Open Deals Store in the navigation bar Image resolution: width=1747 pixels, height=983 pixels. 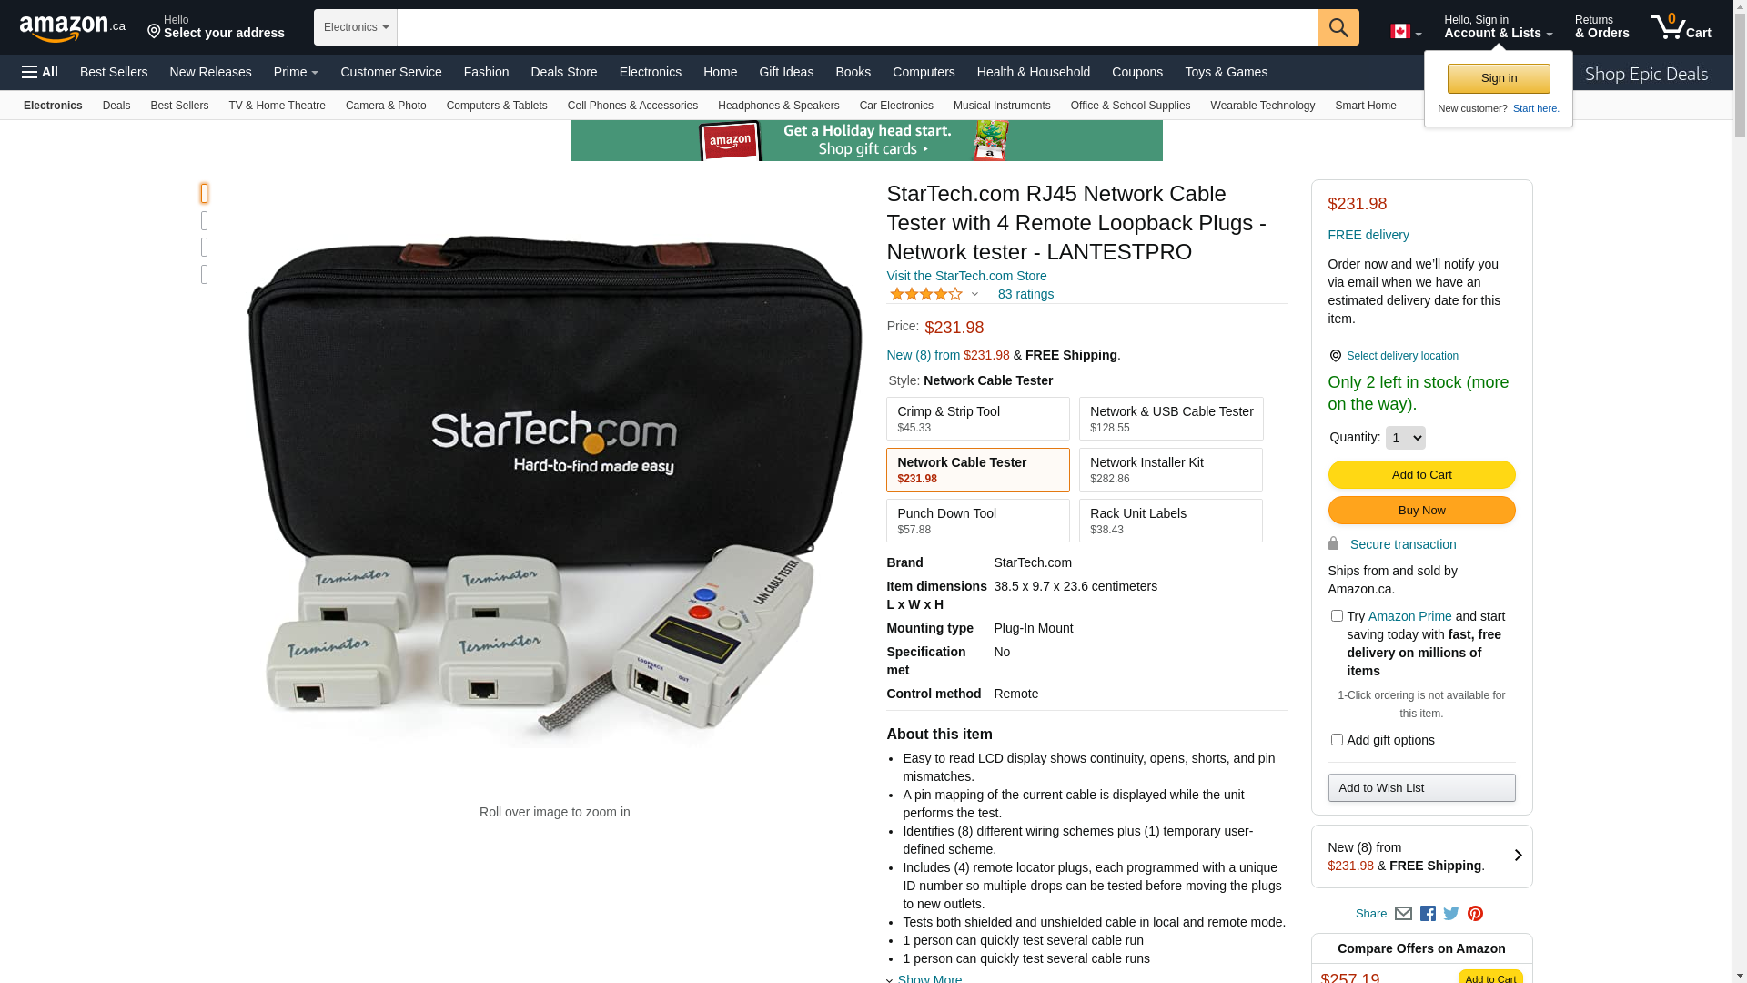click(x=563, y=72)
